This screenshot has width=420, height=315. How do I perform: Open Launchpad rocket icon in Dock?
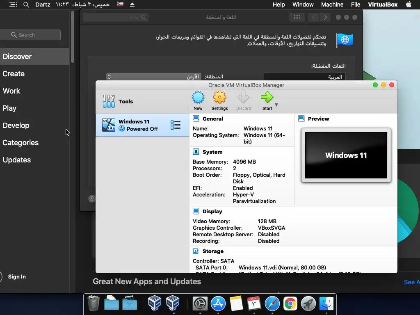pyautogui.click(x=308, y=304)
